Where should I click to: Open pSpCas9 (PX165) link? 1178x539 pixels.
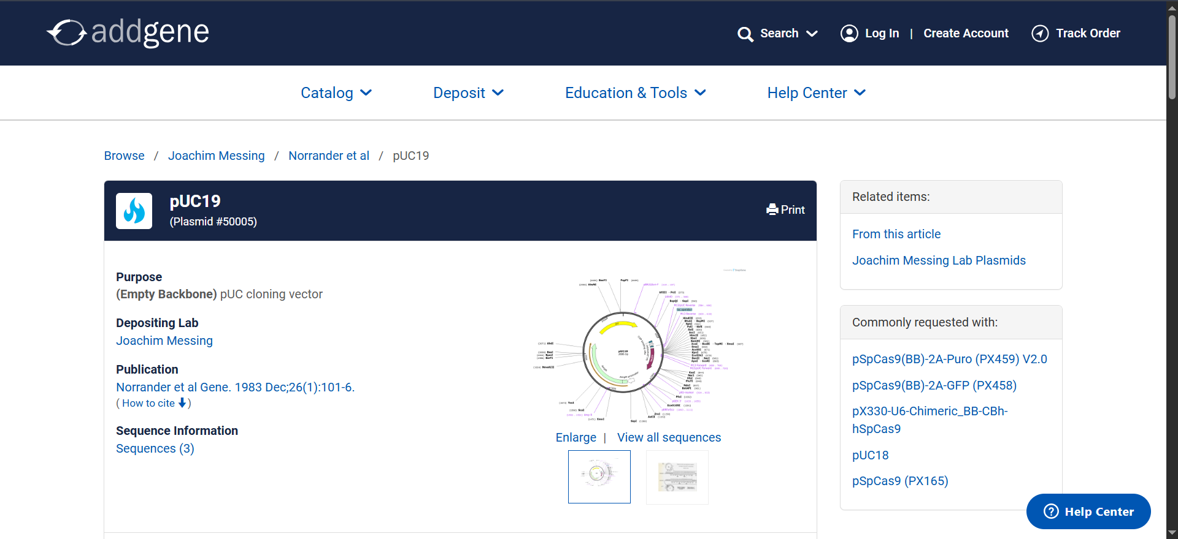click(x=900, y=481)
